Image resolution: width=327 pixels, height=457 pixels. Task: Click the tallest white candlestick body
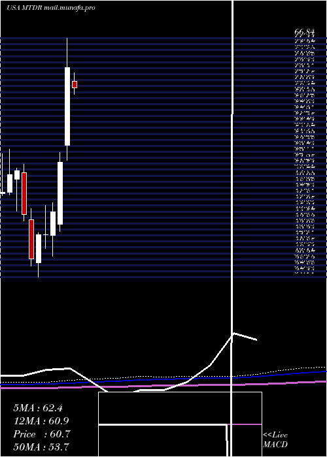(x=67, y=106)
